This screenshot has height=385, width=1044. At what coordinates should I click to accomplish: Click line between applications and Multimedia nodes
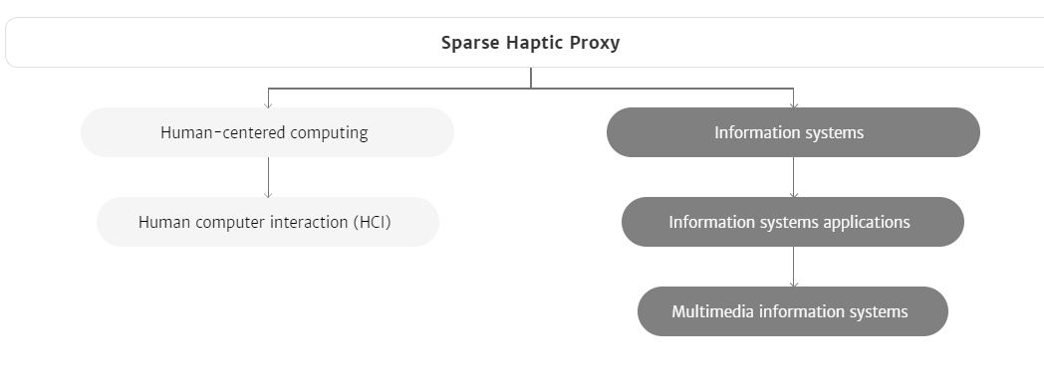click(x=793, y=264)
